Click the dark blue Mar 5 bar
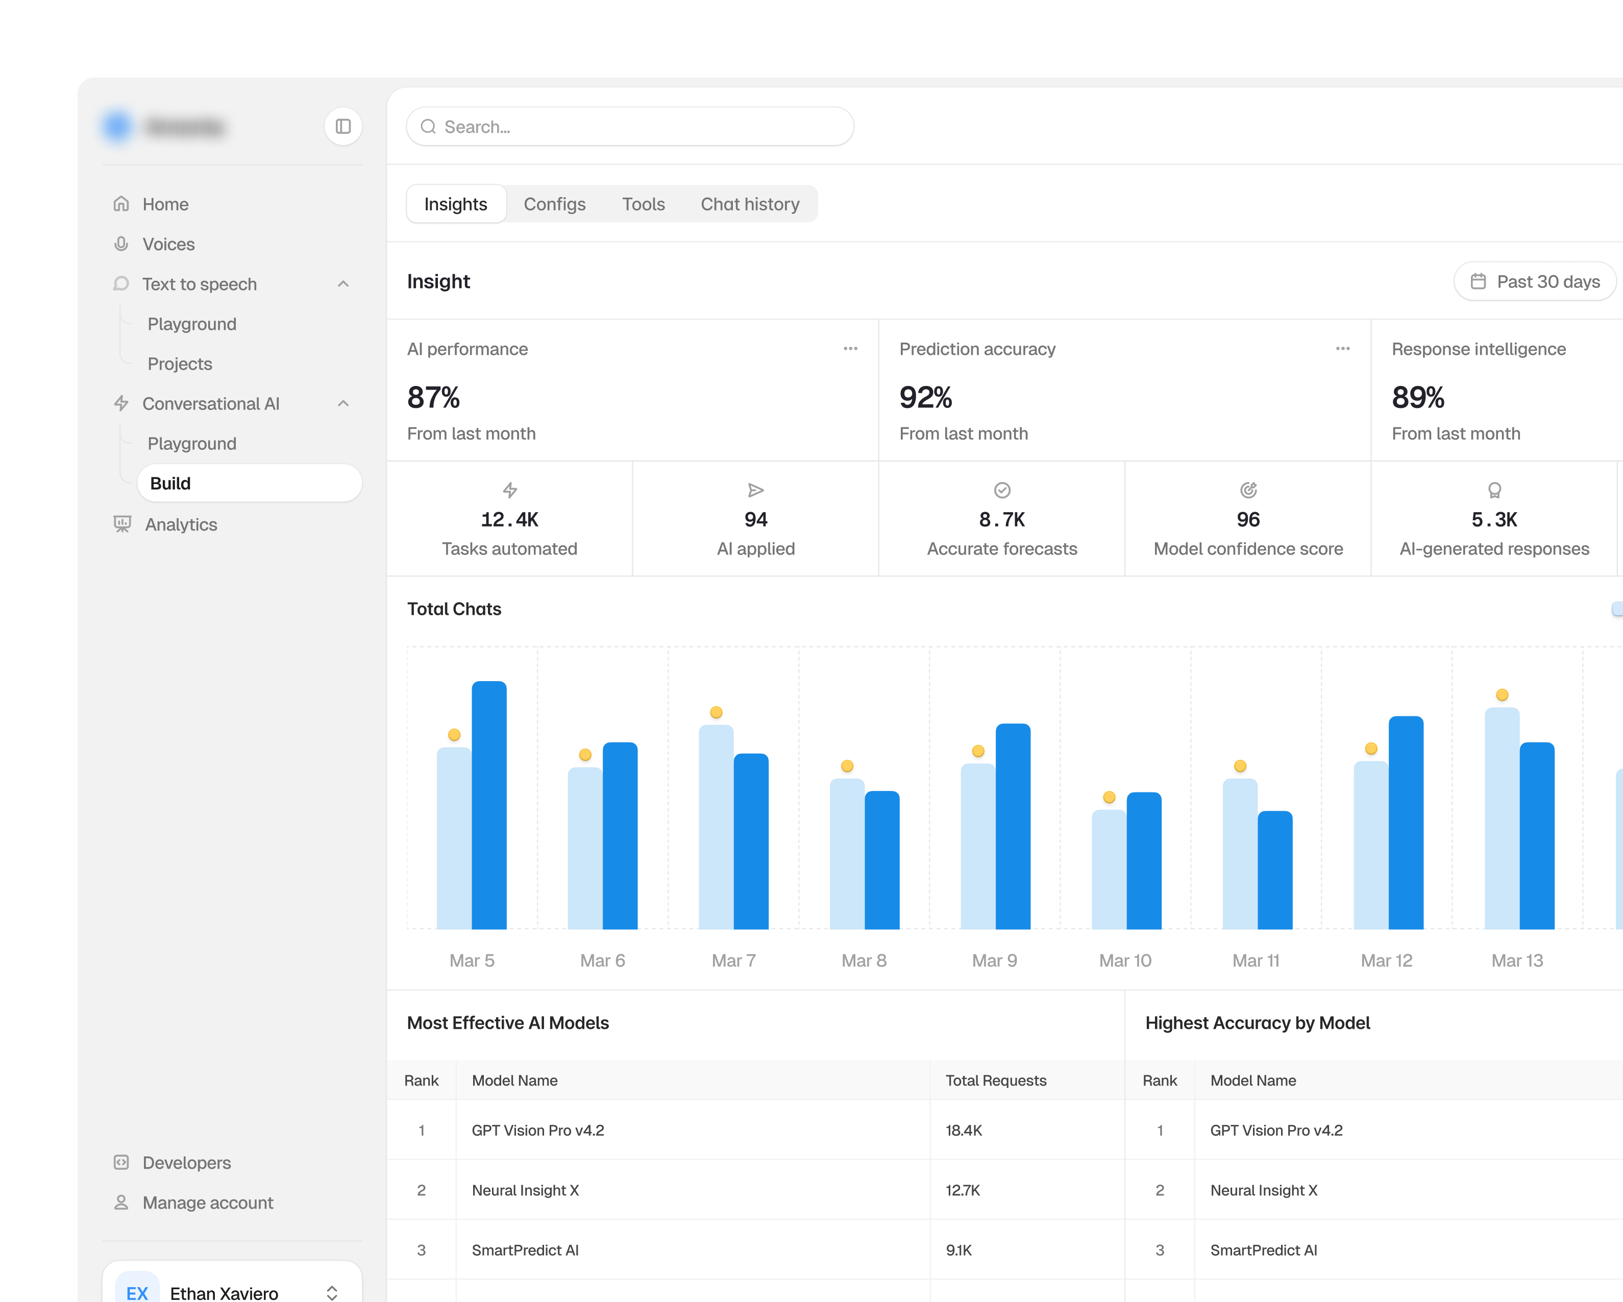 click(489, 805)
